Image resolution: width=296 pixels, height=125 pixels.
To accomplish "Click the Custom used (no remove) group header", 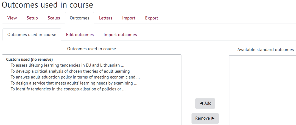I will 29,60.
